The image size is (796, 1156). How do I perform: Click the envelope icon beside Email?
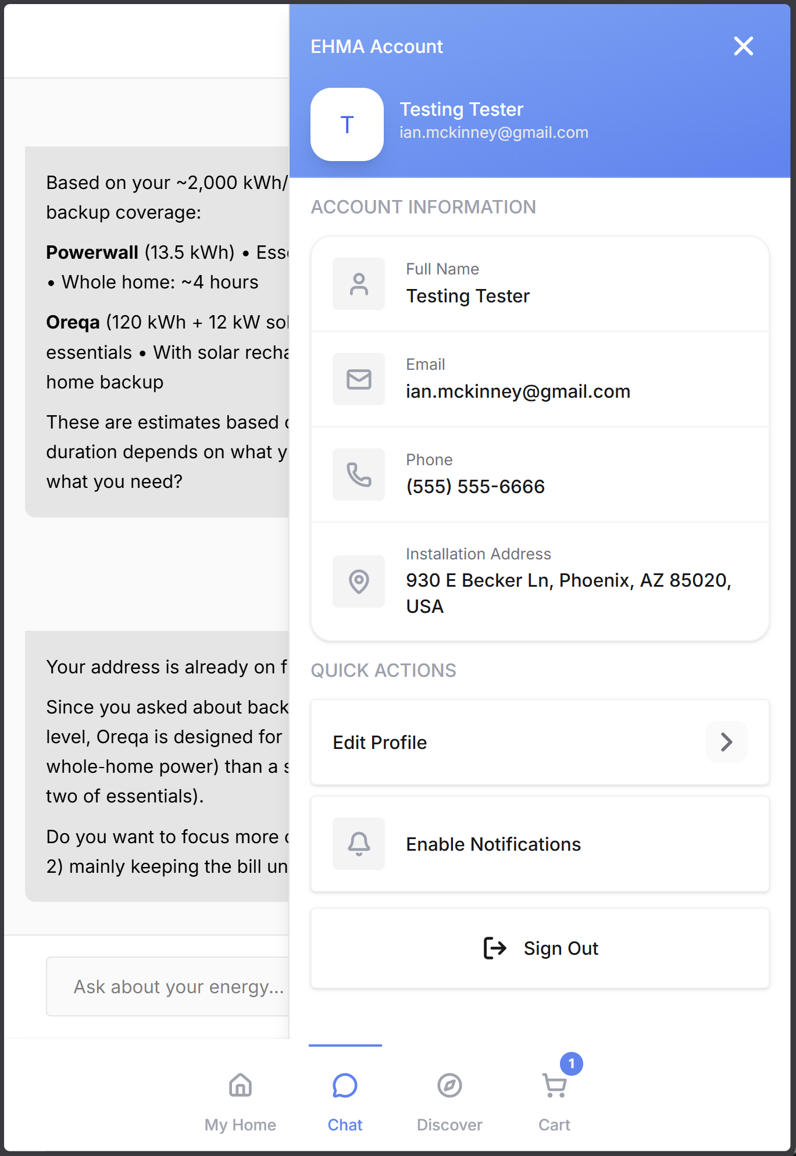359,379
